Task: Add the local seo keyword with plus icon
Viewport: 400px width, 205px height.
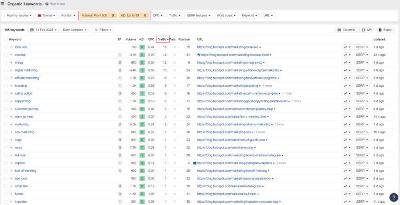Action: pyautogui.click(x=11, y=47)
